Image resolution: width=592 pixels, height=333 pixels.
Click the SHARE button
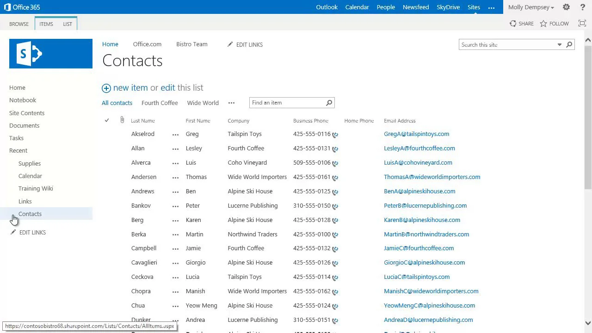pos(521,24)
